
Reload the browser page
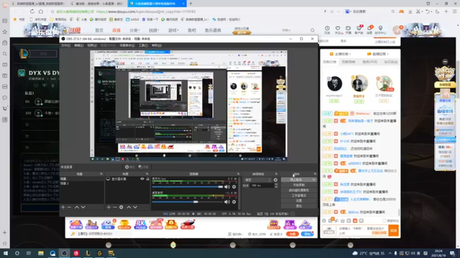(32, 11)
